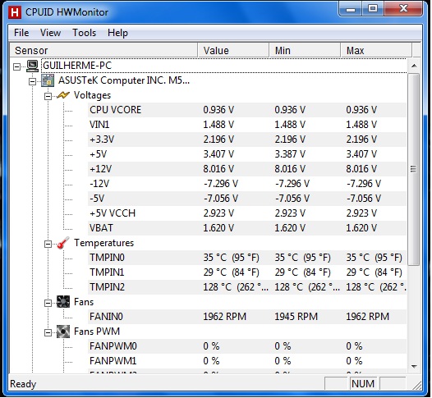
Task: Click the scroll up arrow
Action: [x=414, y=66]
